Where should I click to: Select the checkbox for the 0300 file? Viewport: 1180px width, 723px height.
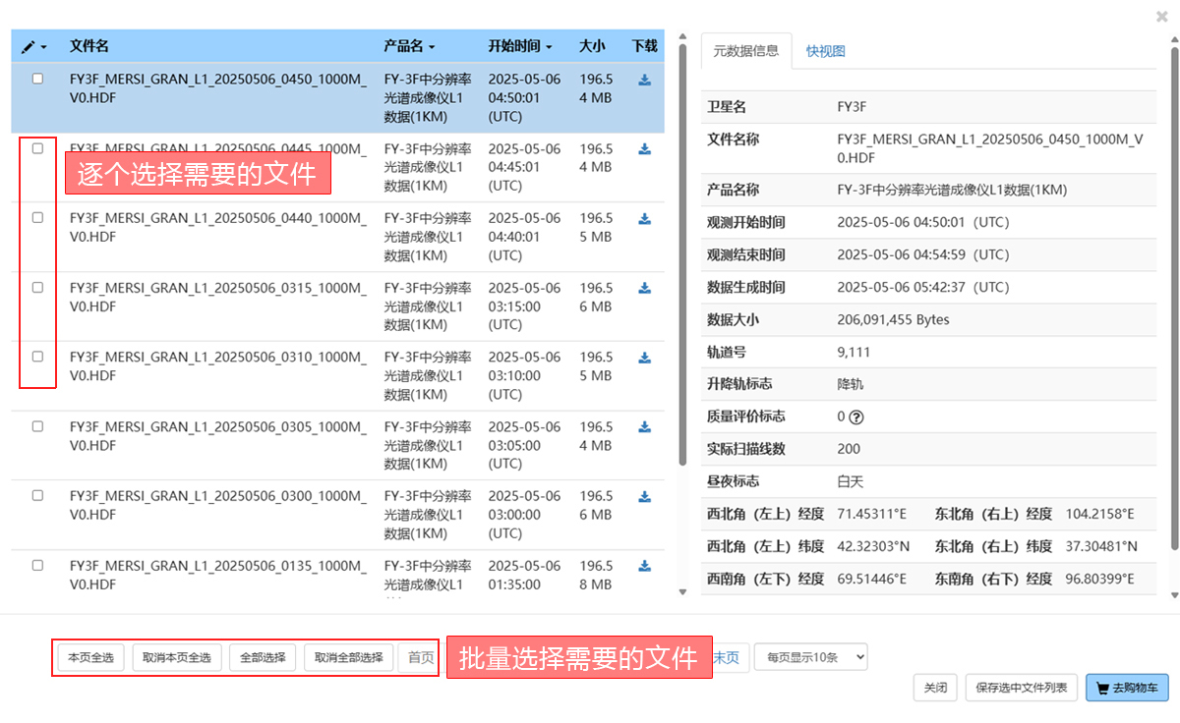pos(37,496)
